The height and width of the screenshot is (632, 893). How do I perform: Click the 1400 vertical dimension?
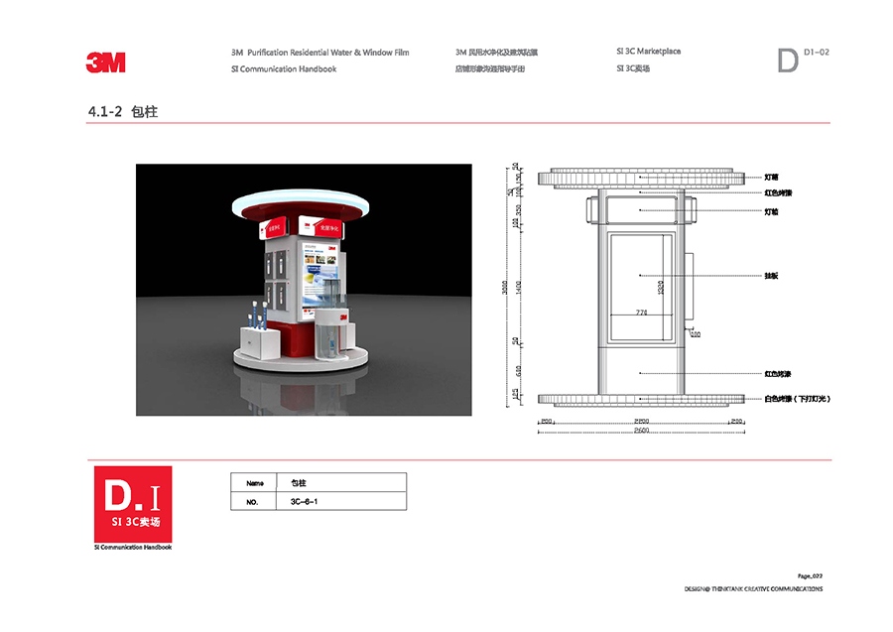click(x=518, y=288)
